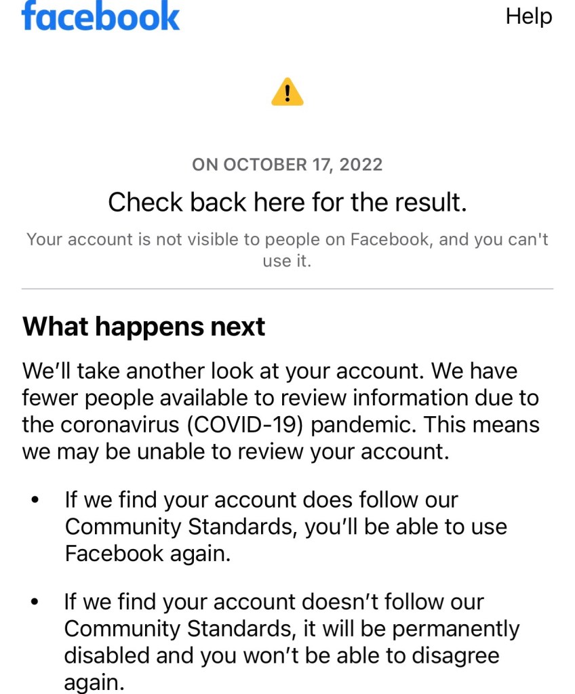Viewport: 575px width, 694px height.
Task: Click the first bullet point dot
Action: (x=35, y=501)
